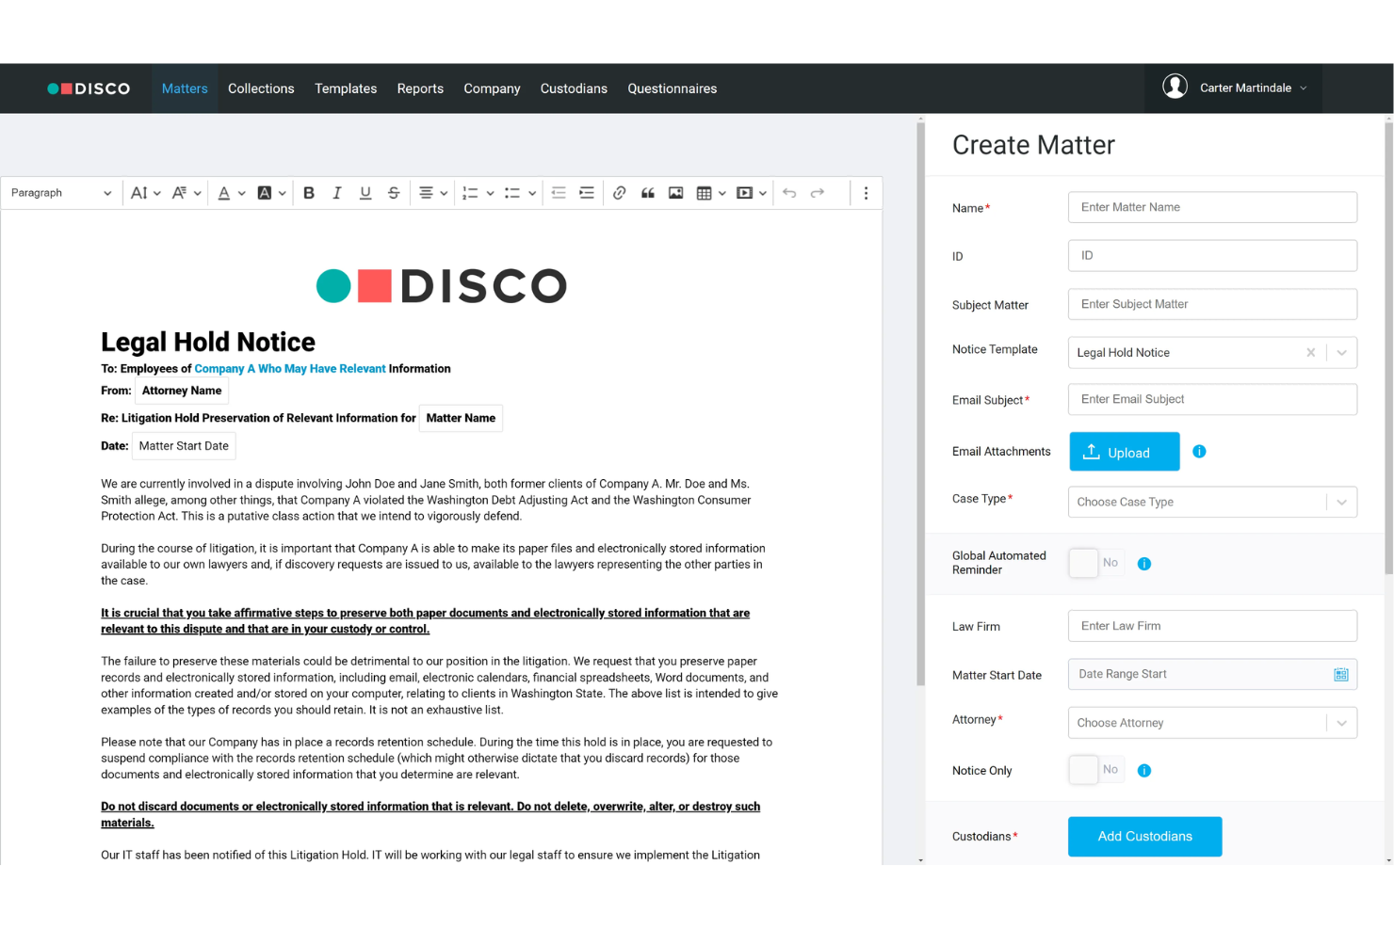Open Carter Martindale user menu
The width and height of the screenshot is (1394, 929).
pos(1233,88)
